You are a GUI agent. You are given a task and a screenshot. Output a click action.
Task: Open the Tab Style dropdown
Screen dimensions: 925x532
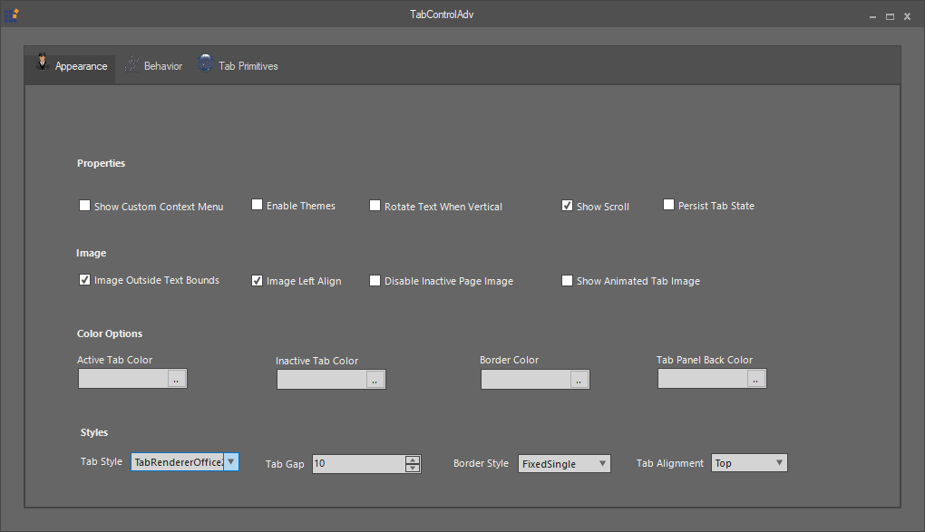pyautogui.click(x=231, y=461)
